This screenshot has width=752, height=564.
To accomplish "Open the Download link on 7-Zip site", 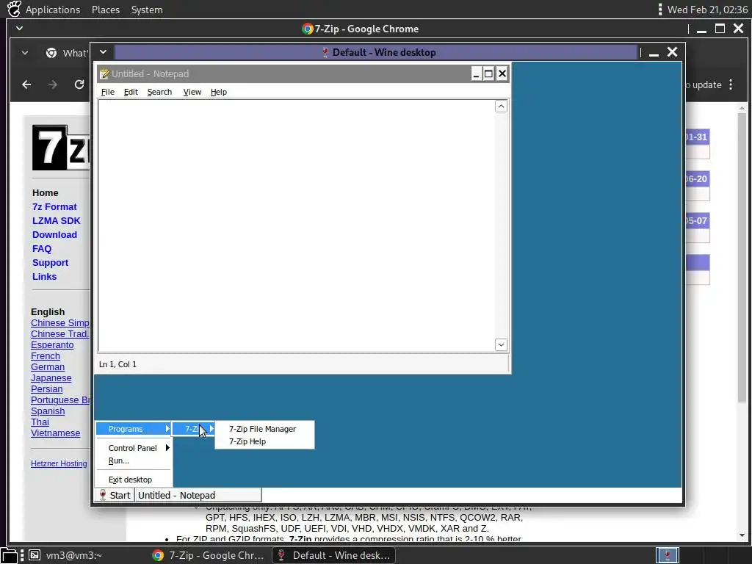I will 54,234.
